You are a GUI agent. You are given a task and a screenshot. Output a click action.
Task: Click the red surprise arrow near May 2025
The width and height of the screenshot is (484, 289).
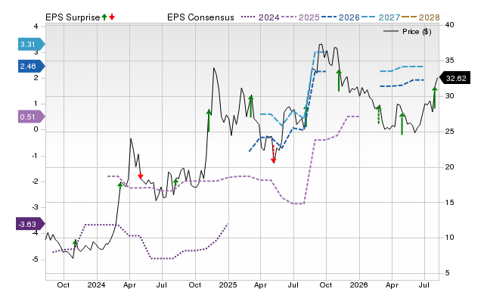(273, 154)
